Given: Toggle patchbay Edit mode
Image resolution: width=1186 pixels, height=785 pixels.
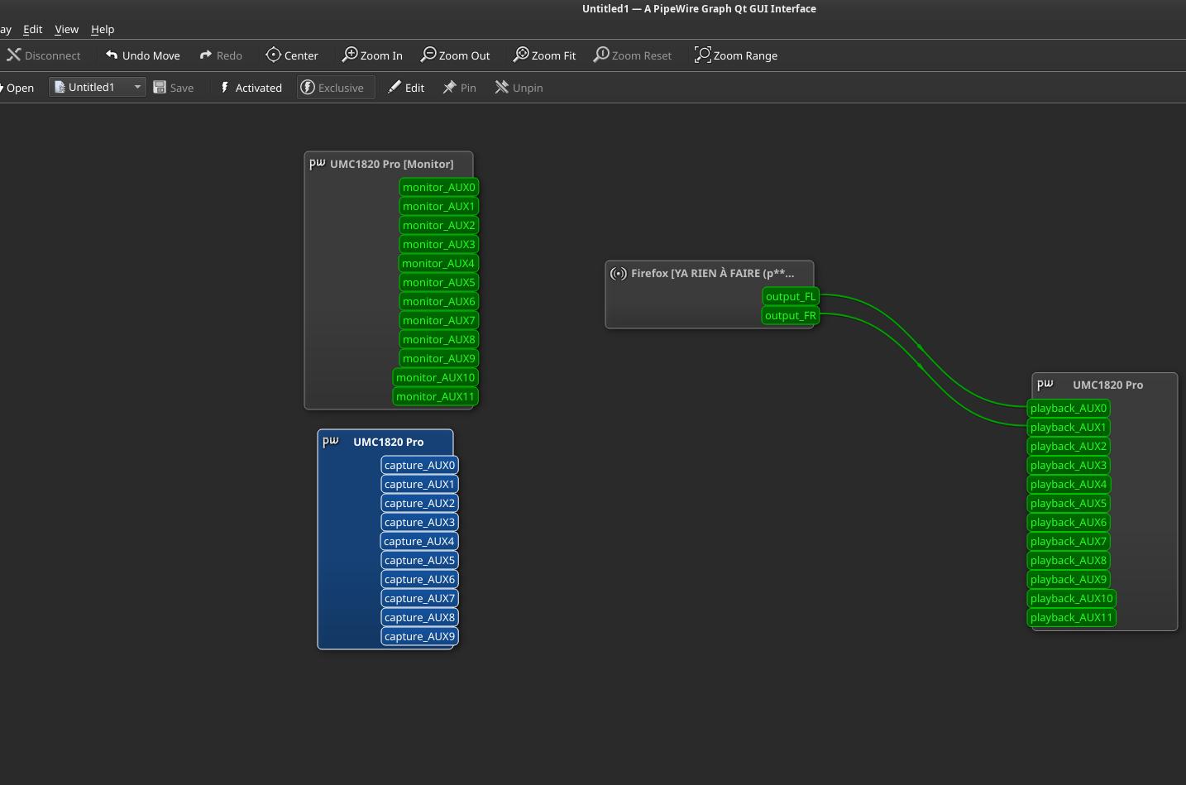Looking at the screenshot, I should tap(406, 88).
